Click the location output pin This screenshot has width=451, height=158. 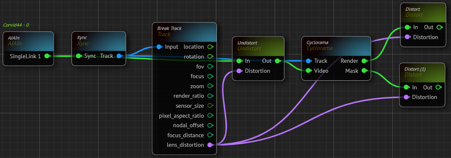point(209,47)
